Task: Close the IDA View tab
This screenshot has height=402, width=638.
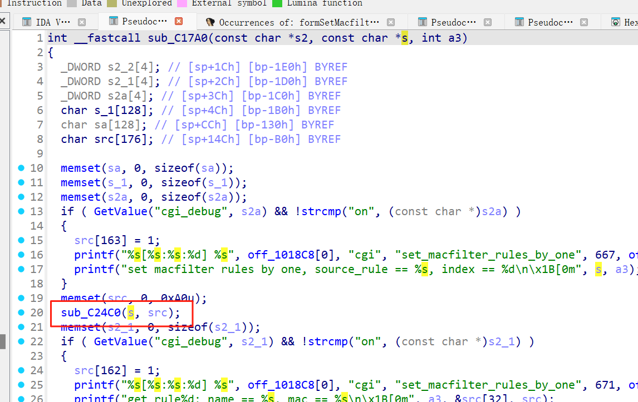Action: click(x=82, y=22)
